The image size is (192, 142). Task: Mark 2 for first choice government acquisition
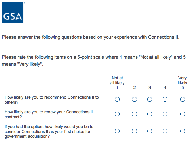coord(135,131)
